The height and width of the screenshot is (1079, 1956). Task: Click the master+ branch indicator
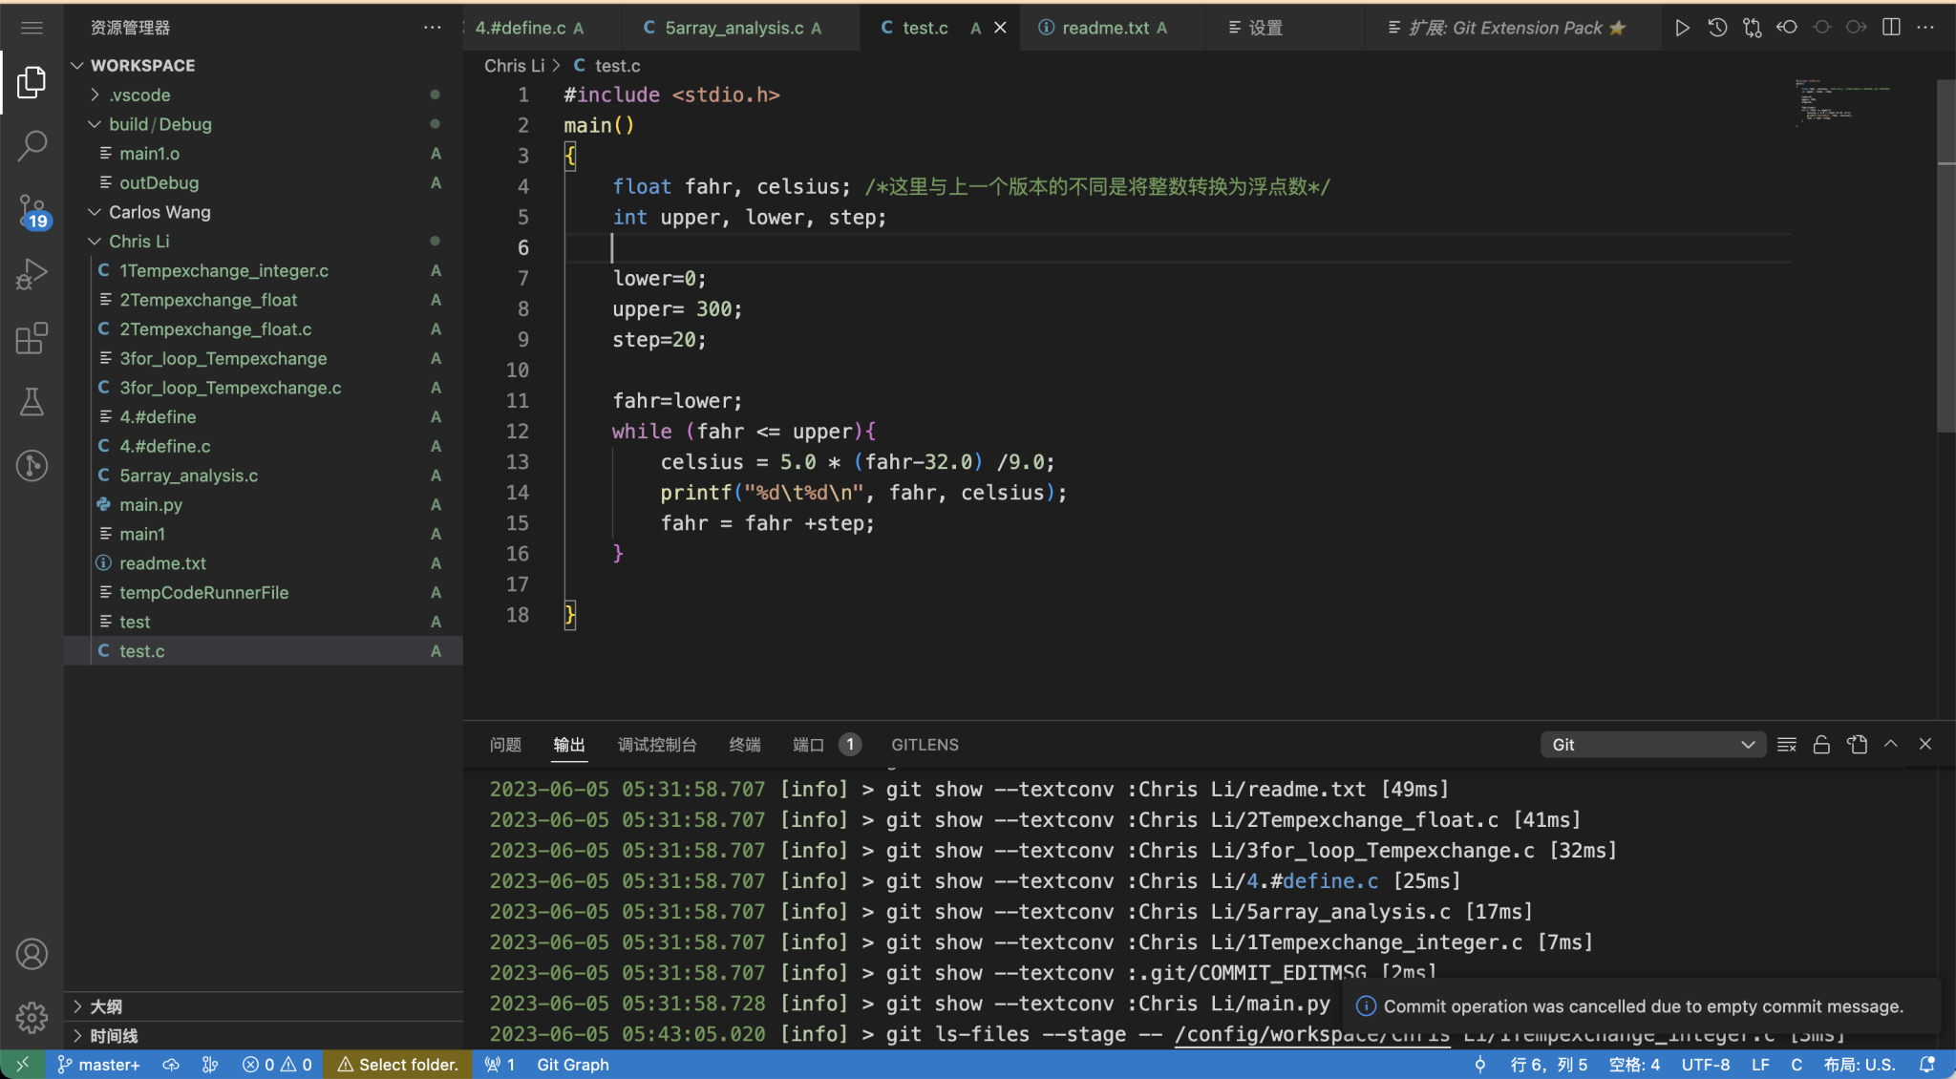98,1064
